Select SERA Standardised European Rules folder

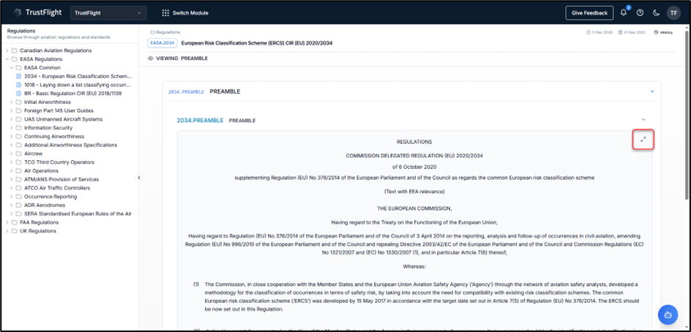(x=78, y=214)
